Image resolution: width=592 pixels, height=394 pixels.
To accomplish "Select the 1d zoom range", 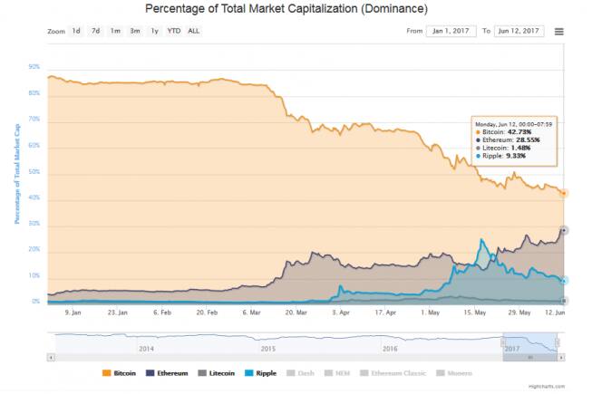I will click(77, 31).
